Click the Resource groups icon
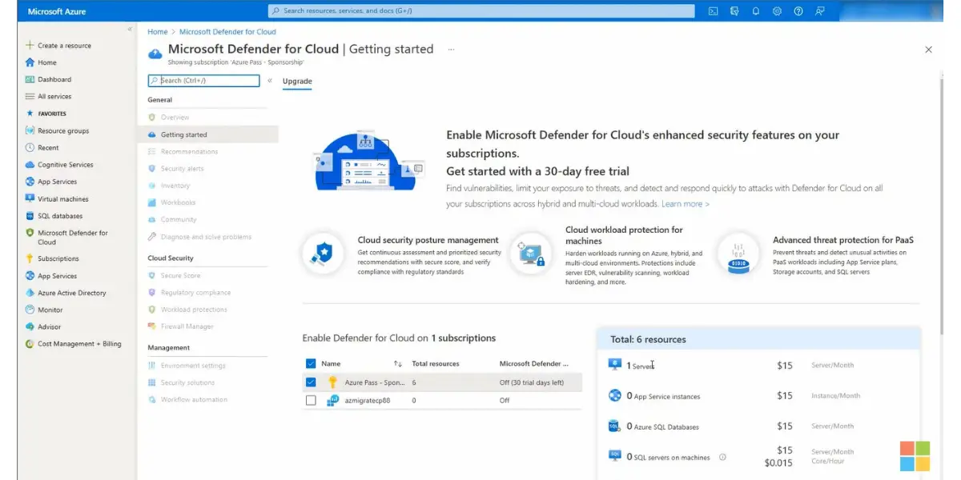961x480 pixels. pos(30,130)
